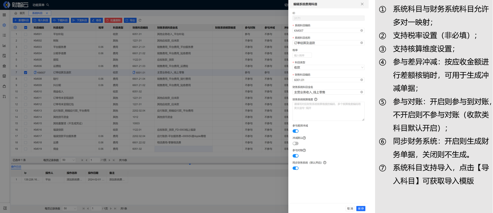
Task: Enable the 冲减默认 switch
Action: (296, 144)
